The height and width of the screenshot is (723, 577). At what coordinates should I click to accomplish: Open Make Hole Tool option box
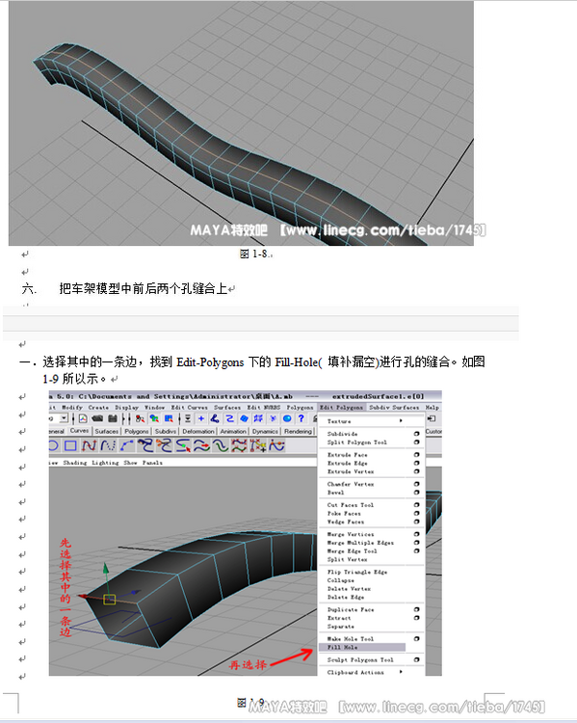[417, 639]
